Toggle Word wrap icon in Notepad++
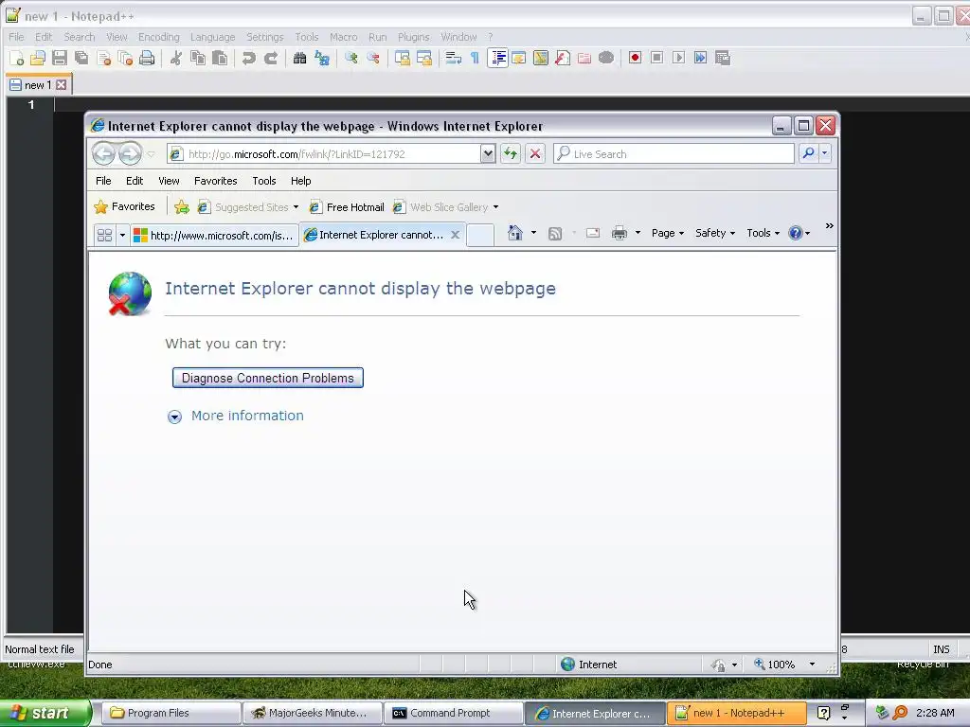 click(x=454, y=58)
